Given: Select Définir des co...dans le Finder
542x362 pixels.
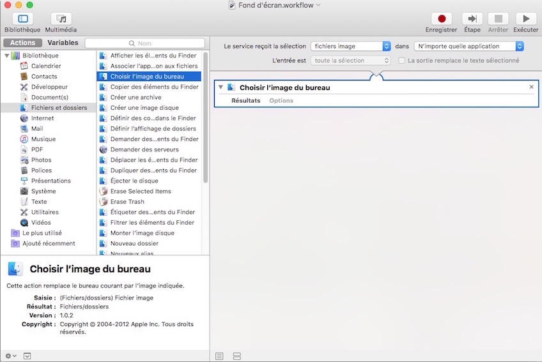Looking at the screenshot, I should [x=149, y=118].
